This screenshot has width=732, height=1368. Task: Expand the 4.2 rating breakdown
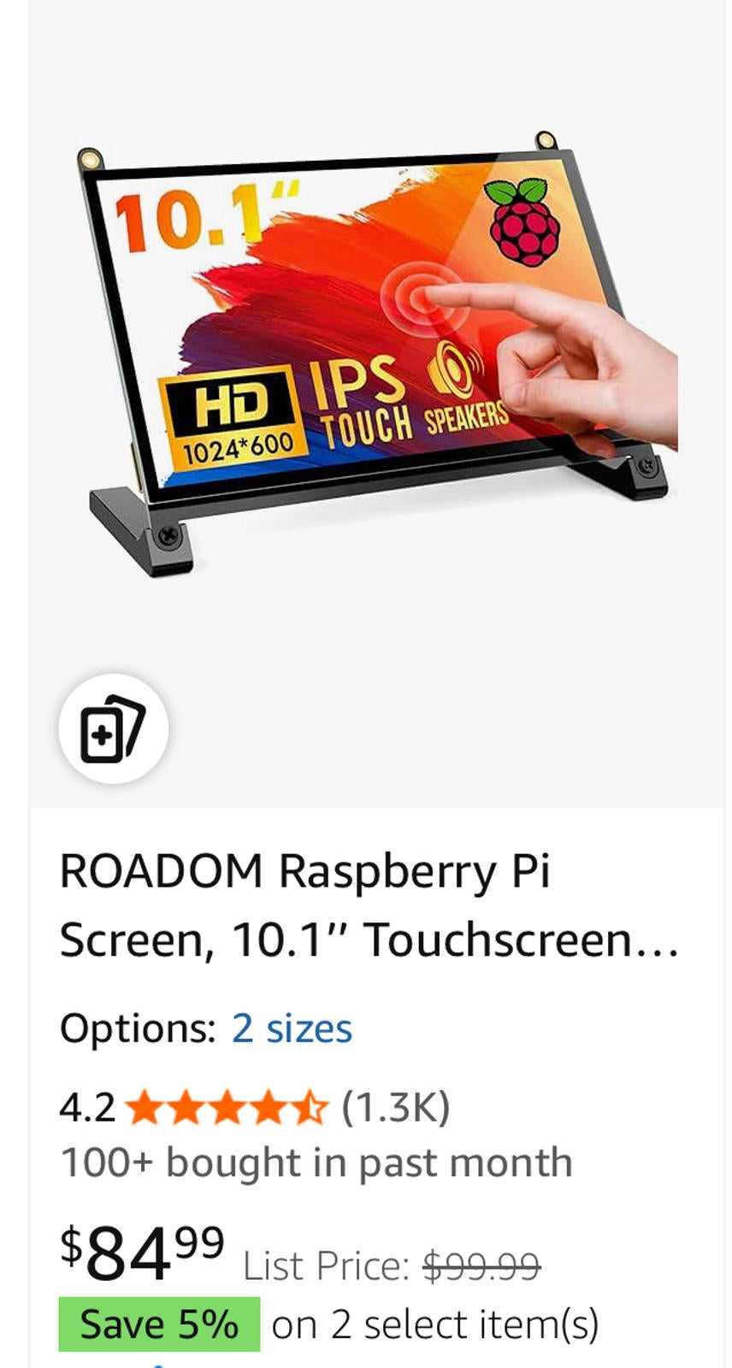[87, 1107]
